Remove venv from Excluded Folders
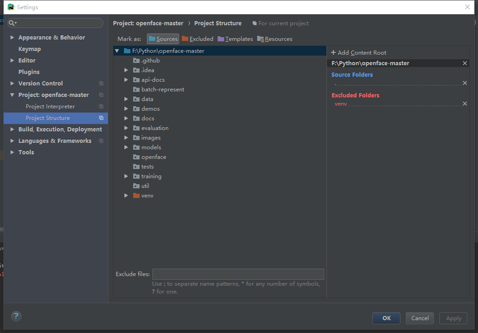The width and height of the screenshot is (478, 333). [464, 103]
